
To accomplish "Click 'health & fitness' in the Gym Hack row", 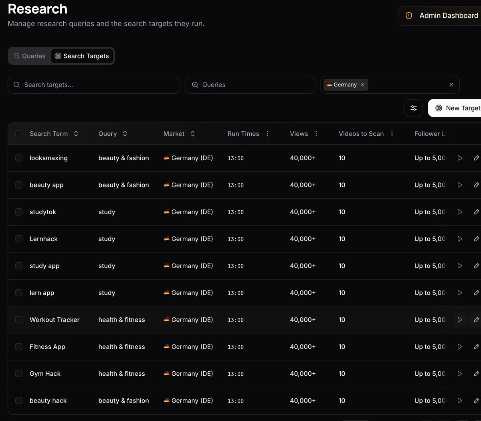I will coord(122,374).
